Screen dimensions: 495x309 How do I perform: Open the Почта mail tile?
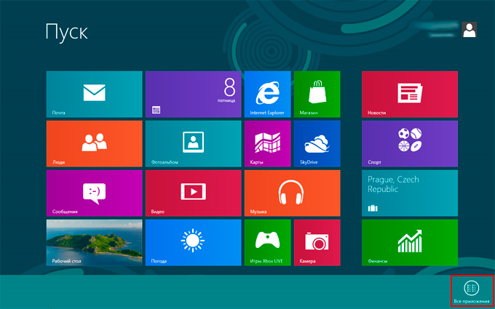[94, 95]
